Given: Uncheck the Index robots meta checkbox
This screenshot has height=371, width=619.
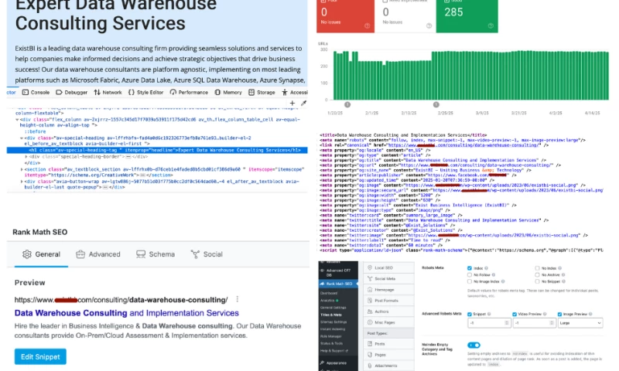Looking at the screenshot, I should click(x=470, y=269).
